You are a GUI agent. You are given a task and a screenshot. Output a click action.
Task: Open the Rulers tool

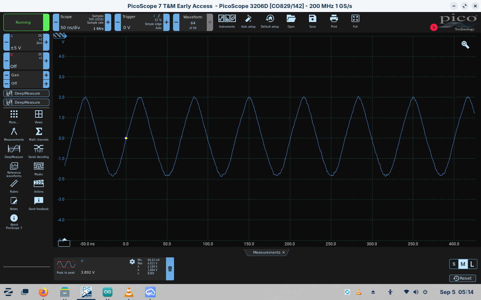click(x=14, y=186)
